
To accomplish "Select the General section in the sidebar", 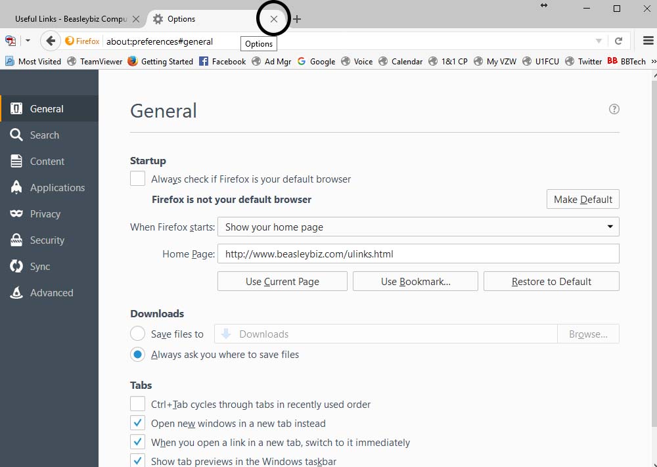I will (46, 108).
